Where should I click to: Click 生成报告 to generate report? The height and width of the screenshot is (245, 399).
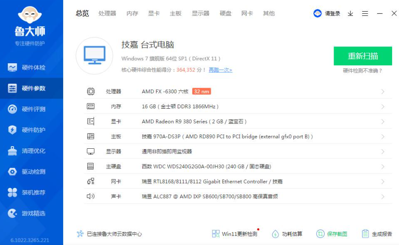[x=377, y=234]
